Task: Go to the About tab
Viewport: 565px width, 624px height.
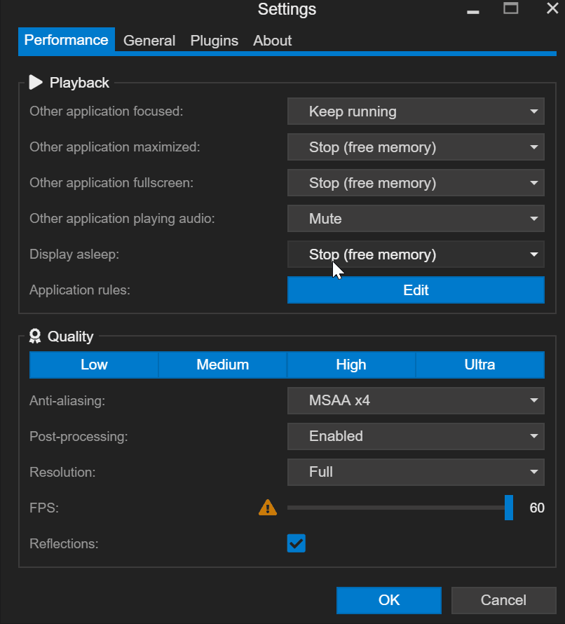Action: coord(272,41)
